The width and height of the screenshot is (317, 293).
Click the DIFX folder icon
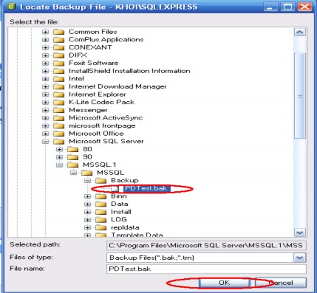(58, 55)
